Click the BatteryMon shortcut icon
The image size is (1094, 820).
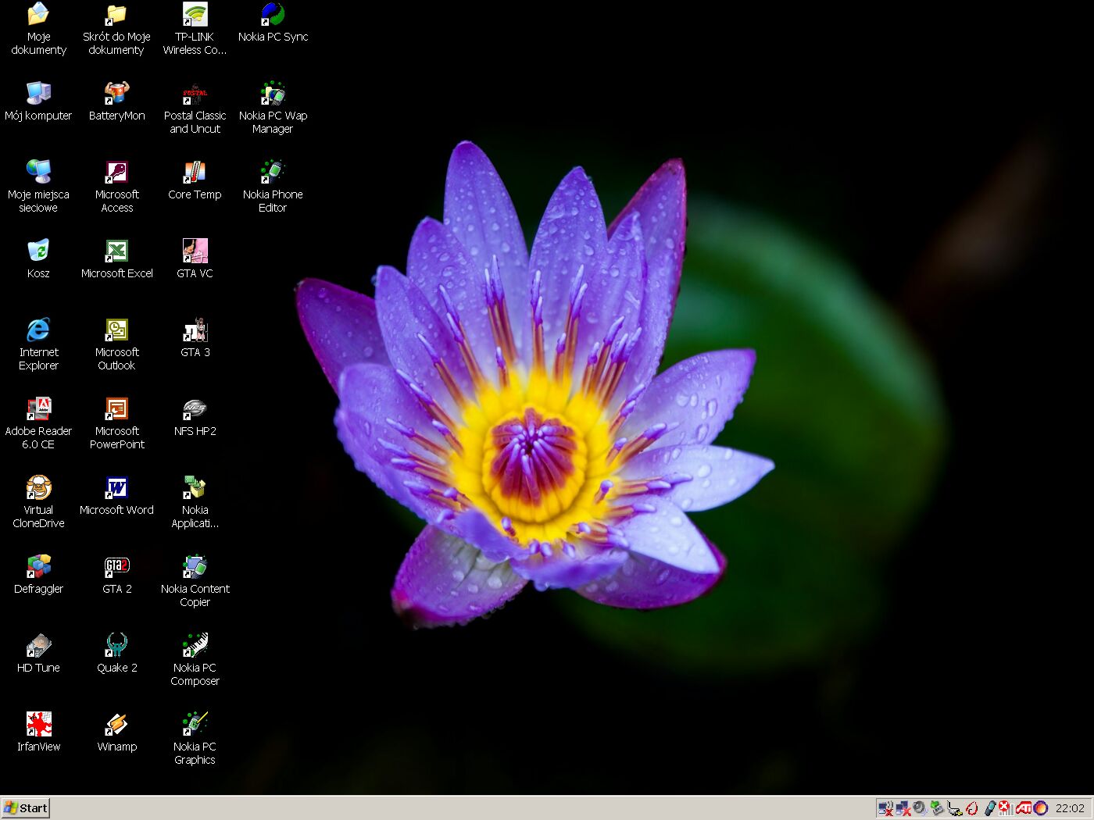point(116,93)
